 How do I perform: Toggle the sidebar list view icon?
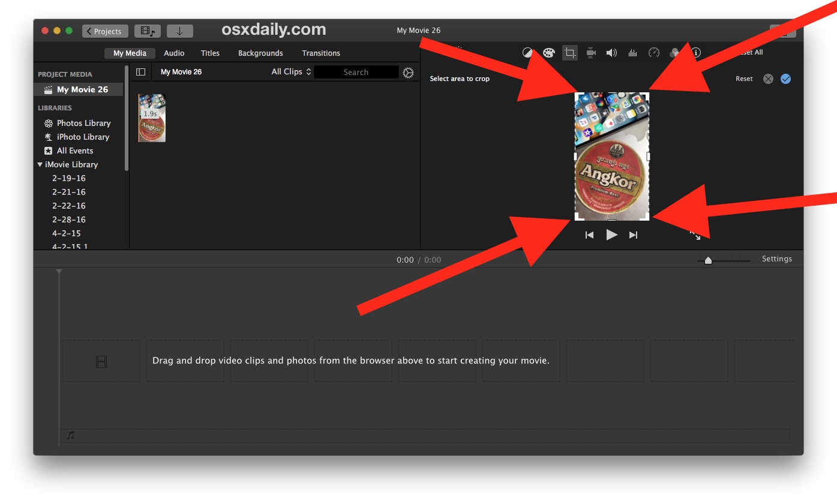[x=140, y=72]
